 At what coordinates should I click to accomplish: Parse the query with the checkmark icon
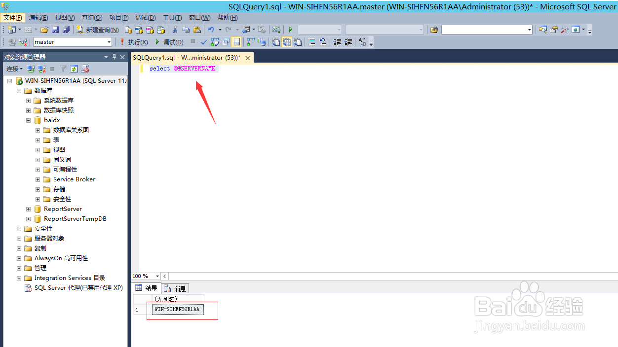[x=204, y=42]
